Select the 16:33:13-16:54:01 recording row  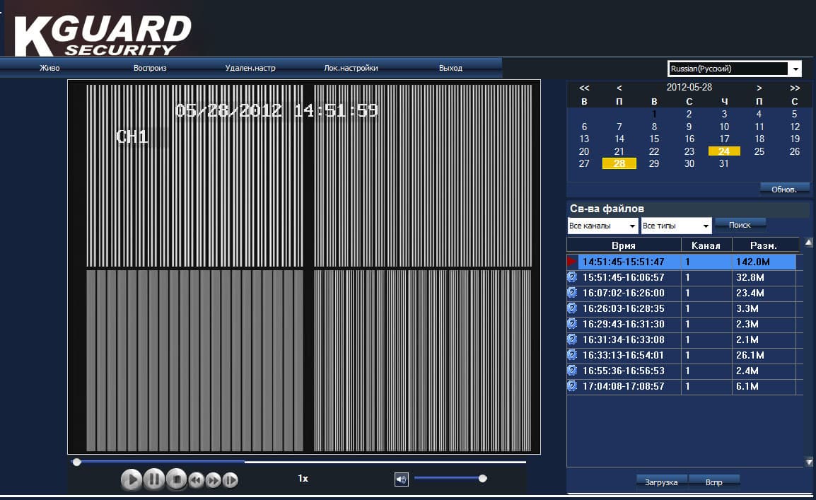click(681, 355)
